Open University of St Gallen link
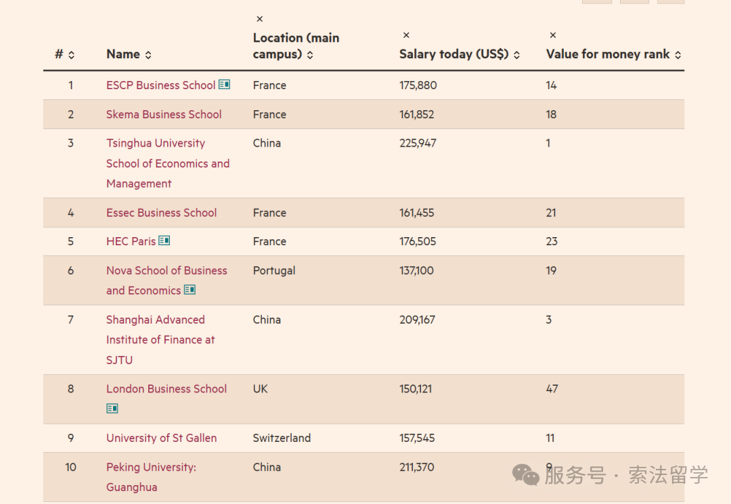The height and width of the screenshot is (504, 731). coord(161,438)
